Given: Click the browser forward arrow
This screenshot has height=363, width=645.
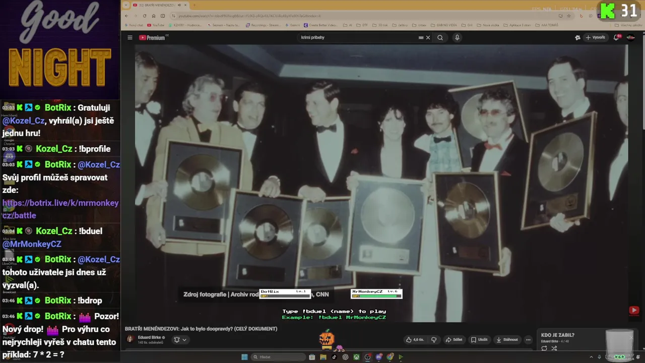Looking at the screenshot, I should (136, 16).
